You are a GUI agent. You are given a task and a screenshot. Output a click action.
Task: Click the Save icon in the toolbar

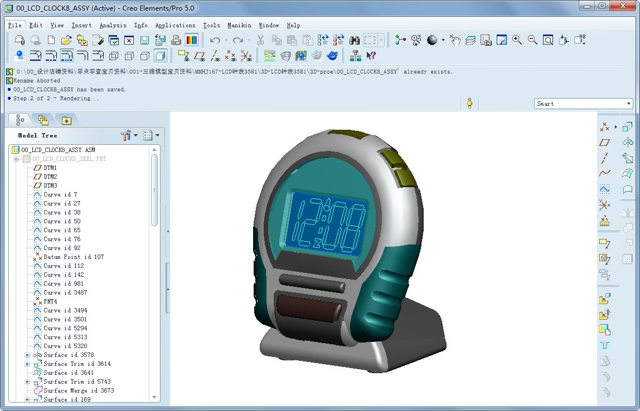tap(144, 40)
